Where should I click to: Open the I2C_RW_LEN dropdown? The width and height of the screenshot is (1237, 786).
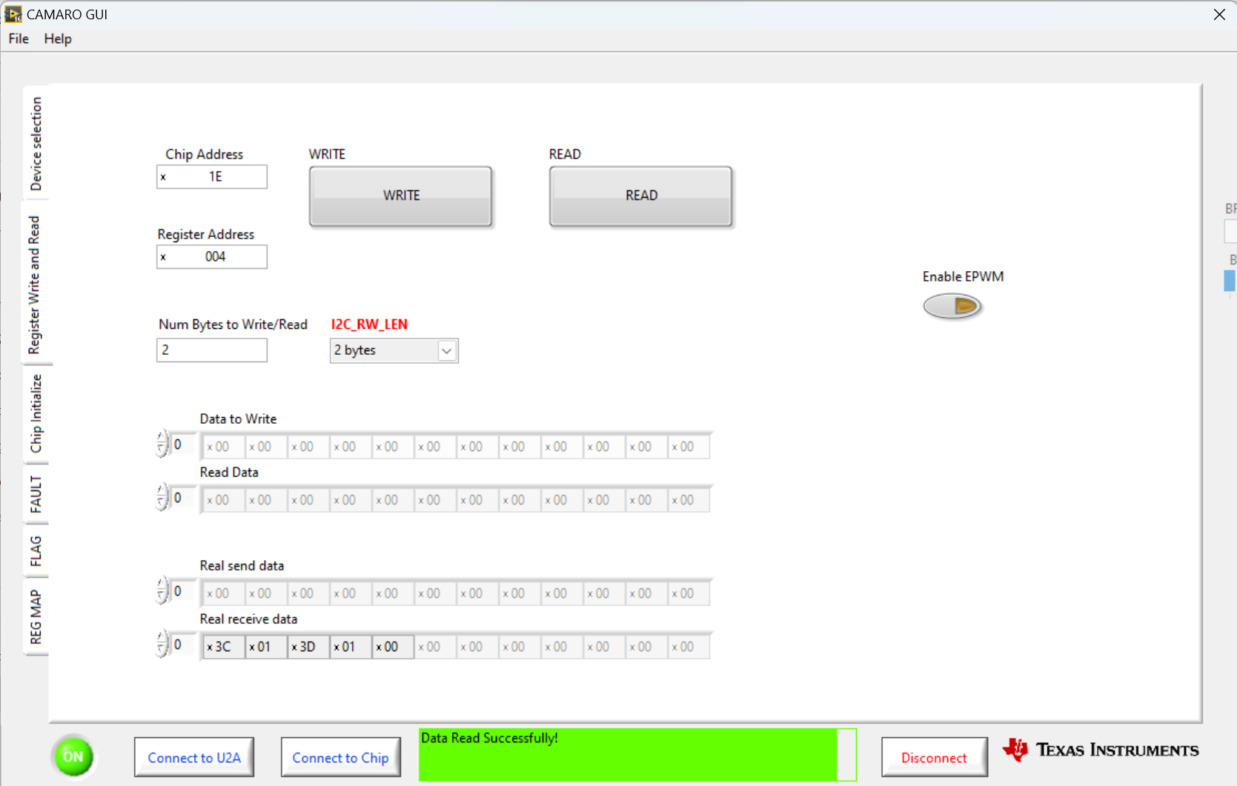445,350
